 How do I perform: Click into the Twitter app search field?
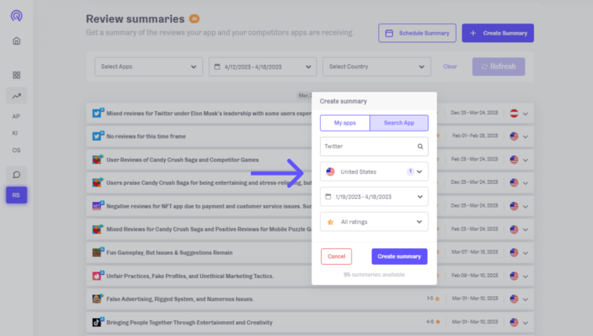click(x=367, y=146)
